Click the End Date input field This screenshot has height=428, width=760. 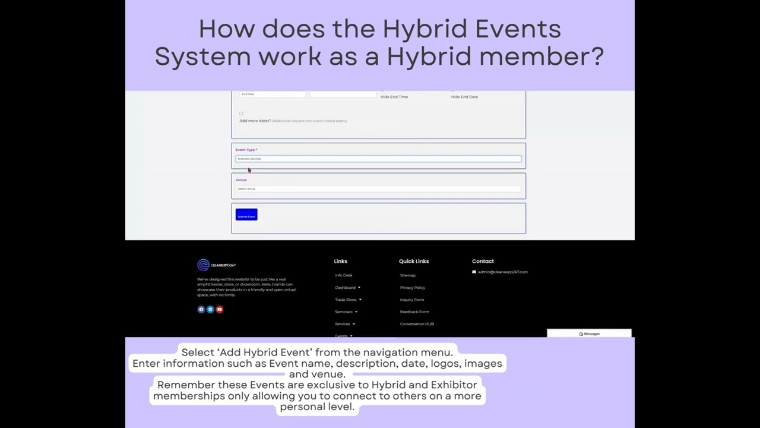click(273, 94)
